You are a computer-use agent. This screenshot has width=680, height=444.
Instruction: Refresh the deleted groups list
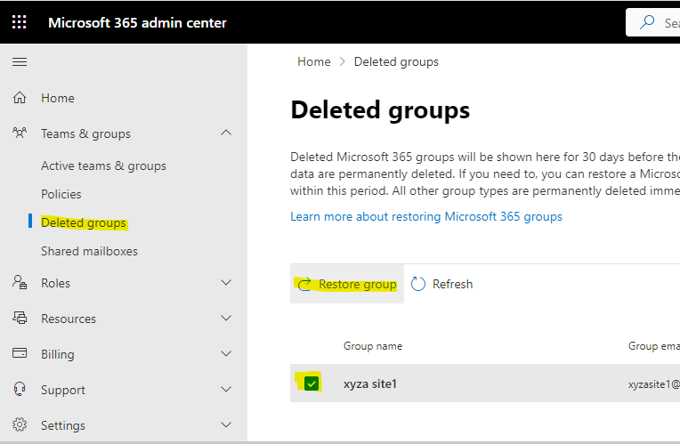coord(442,284)
